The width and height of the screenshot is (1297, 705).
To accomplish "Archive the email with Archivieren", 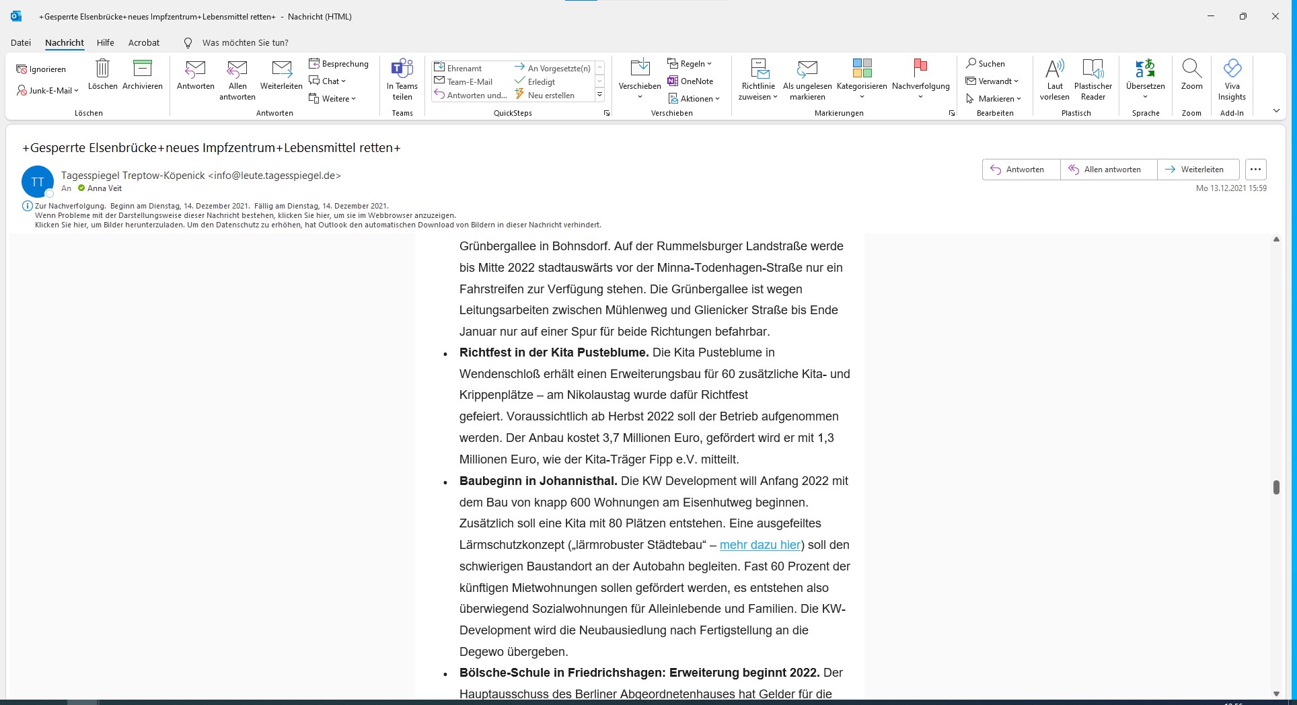I will [143, 74].
